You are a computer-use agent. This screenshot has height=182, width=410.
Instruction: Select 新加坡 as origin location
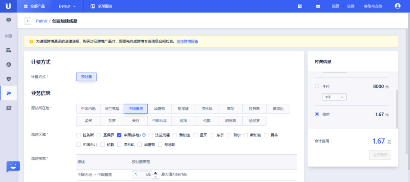pos(183,109)
